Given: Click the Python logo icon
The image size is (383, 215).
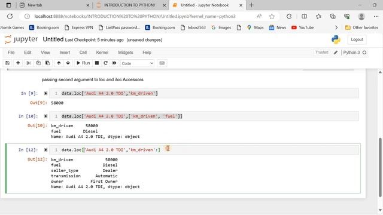Looking at the screenshot, I should (336, 39).
